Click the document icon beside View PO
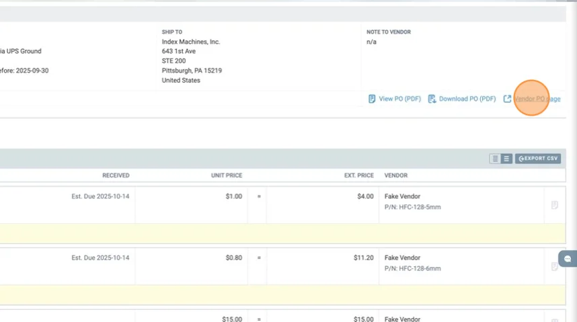The height and width of the screenshot is (322, 577). (x=372, y=99)
